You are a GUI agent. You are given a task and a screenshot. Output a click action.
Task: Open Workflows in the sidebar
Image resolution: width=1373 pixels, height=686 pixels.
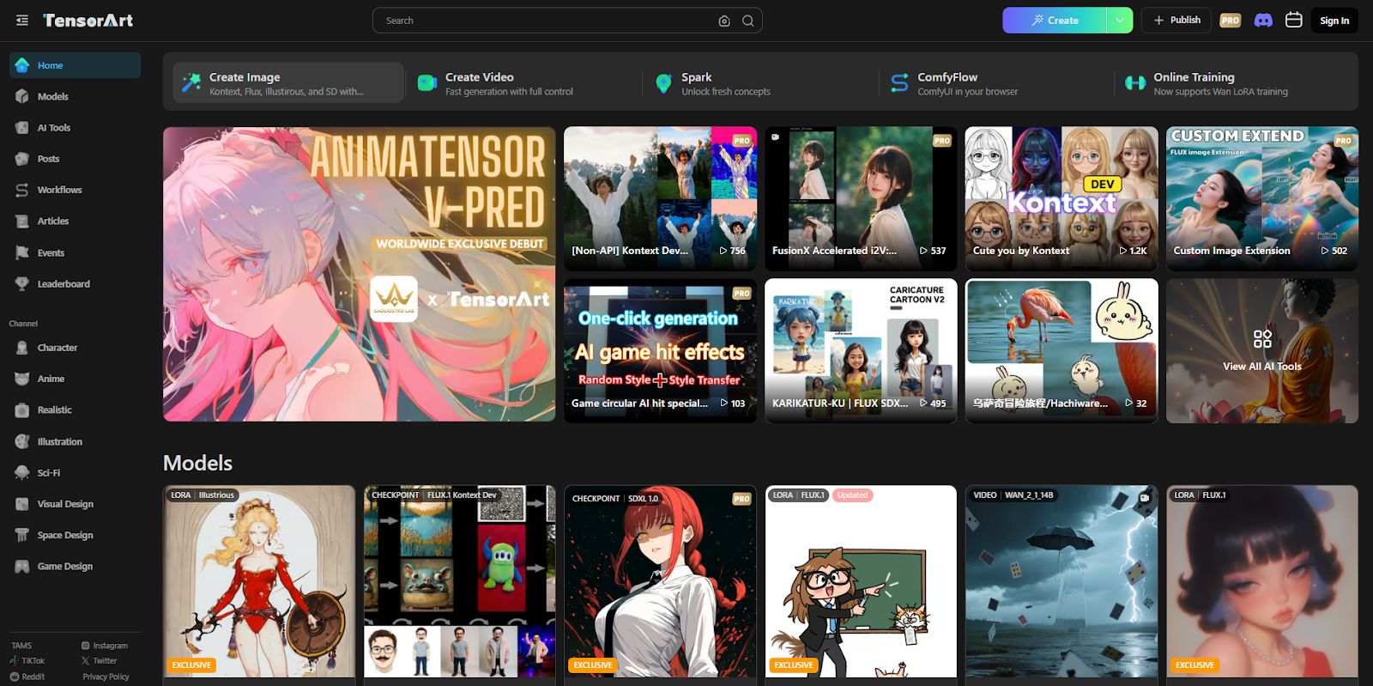coord(76,190)
